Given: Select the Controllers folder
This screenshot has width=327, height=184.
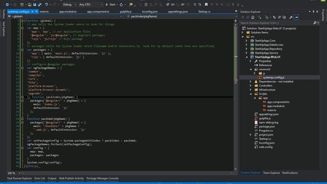Looking at the screenshot, I should tap(266, 85).
